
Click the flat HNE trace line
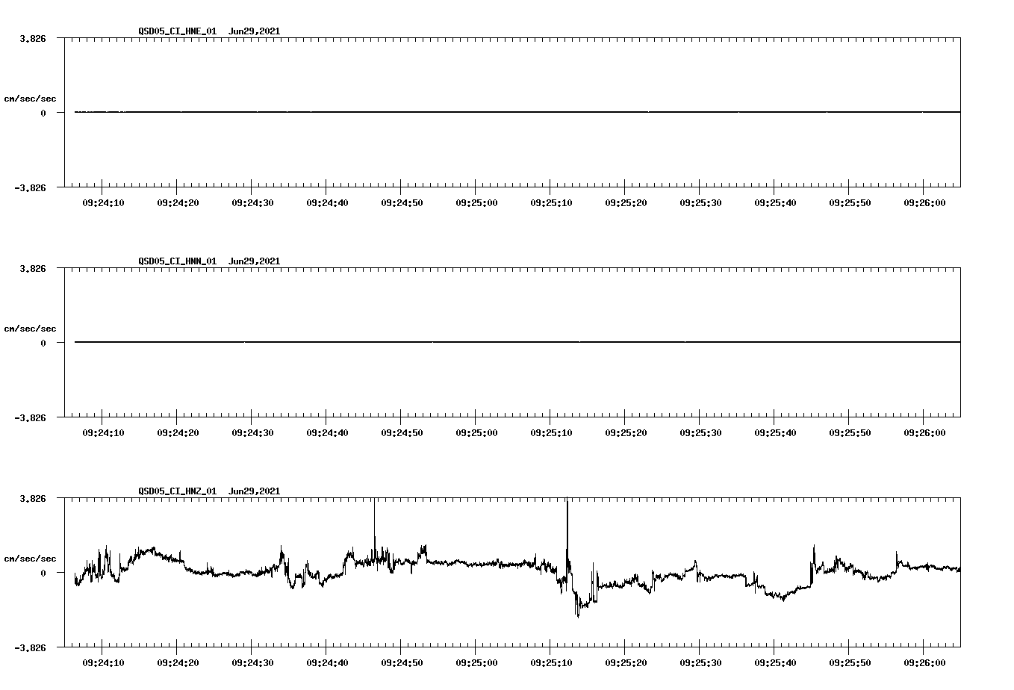[517, 112]
